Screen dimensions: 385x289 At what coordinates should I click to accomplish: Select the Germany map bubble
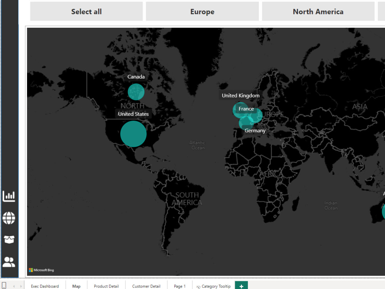tap(256, 115)
